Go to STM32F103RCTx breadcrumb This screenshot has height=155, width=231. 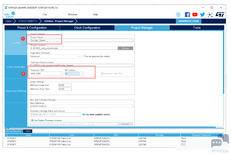[28, 21]
